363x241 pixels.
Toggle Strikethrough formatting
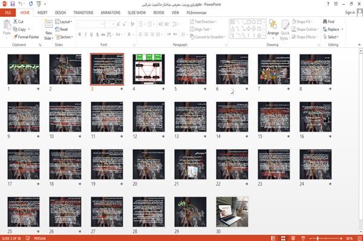click(x=103, y=34)
